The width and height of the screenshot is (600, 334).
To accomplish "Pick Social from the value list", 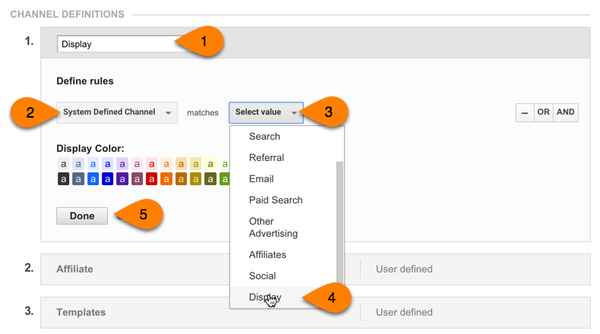I will (263, 276).
